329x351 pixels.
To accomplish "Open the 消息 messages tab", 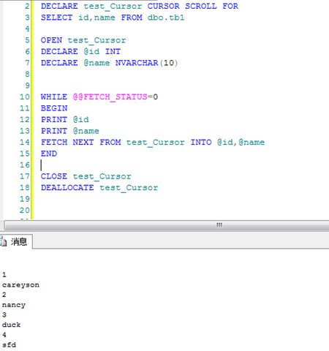I will [x=15, y=241].
